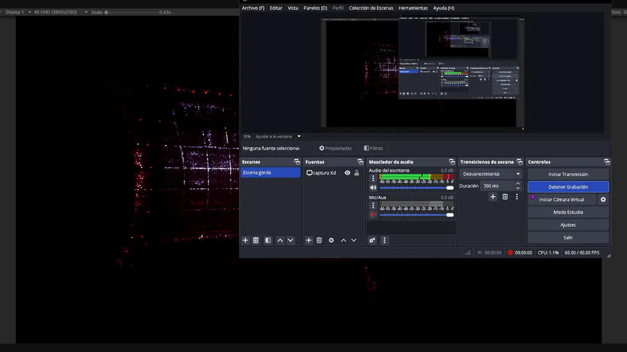627x352 pixels.
Task: Open source properties gear in Fuentes panel
Action: click(331, 240)
